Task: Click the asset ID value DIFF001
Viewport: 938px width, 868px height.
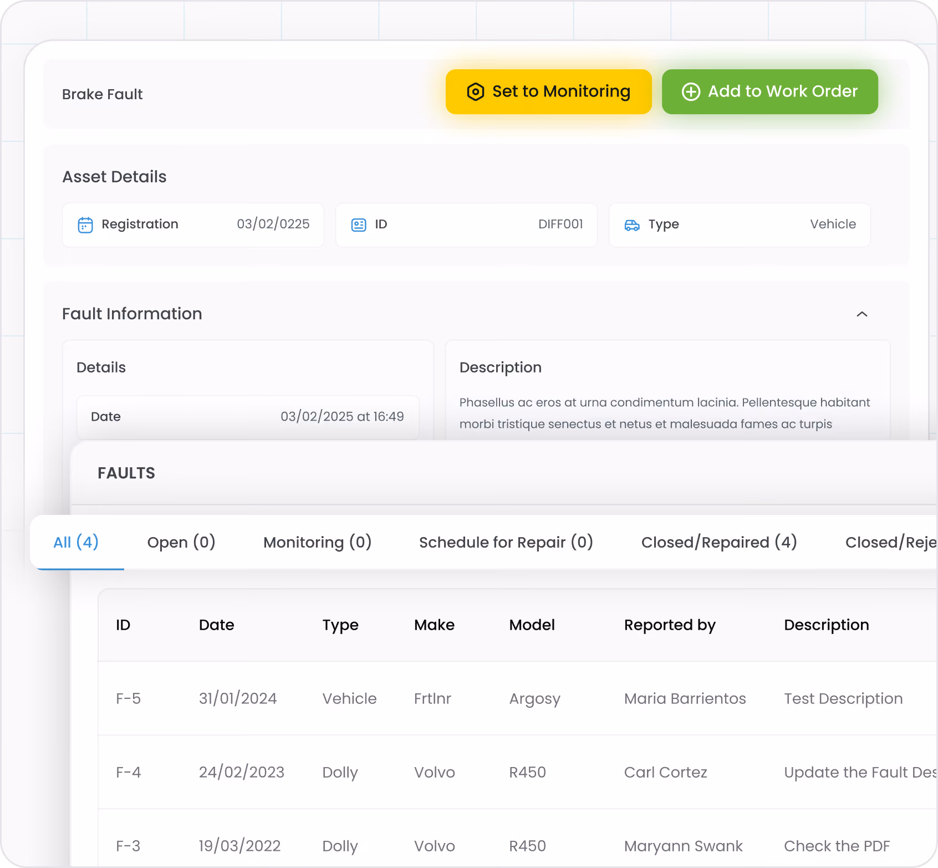Action: 560,224
